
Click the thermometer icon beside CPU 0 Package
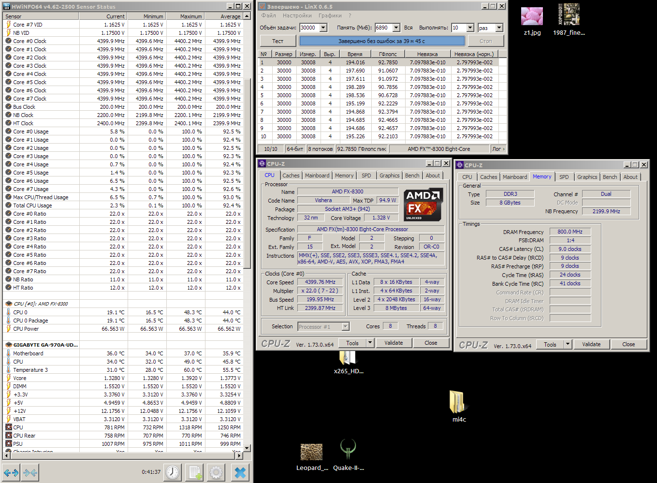(x=8, y=321)
